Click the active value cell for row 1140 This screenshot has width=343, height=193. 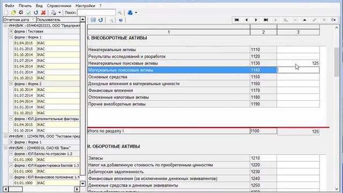pyautogui.click(x=298, y=70)
